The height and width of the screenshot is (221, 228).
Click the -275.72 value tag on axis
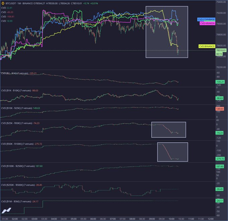(x=220, y=158)
